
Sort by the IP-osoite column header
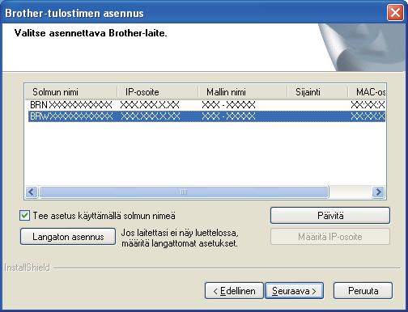click(158, 92)
